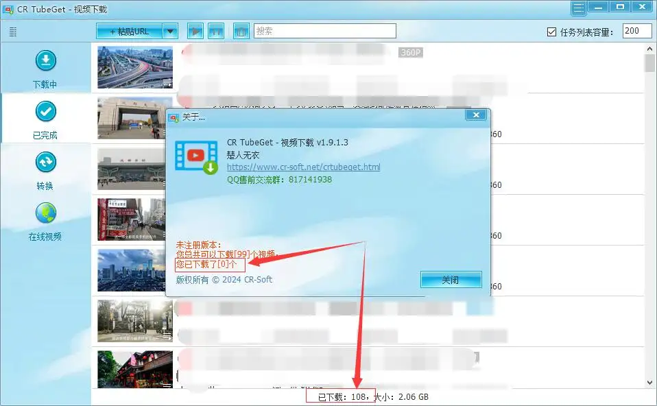Close the 关于 dialog with its X
Screen dimensions: 657x406
coord(476,115)
